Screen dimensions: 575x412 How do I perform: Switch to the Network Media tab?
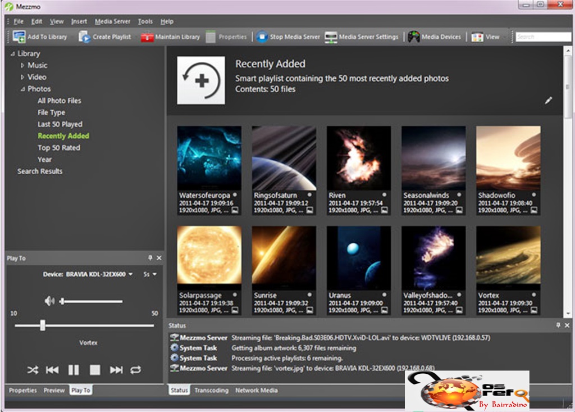(x=256, y=390)
